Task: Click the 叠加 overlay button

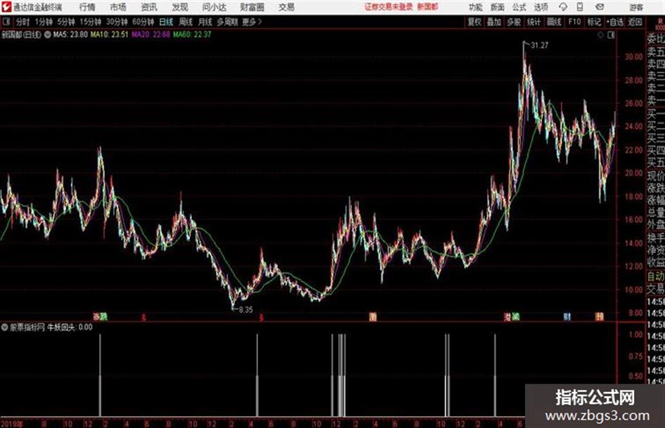Action: click(x=494, y=22)
